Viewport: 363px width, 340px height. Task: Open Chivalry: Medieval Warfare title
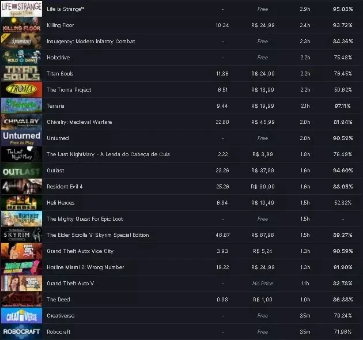79,122
